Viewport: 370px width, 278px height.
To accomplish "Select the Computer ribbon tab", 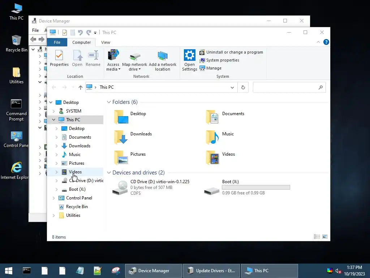I will (81, 42).
